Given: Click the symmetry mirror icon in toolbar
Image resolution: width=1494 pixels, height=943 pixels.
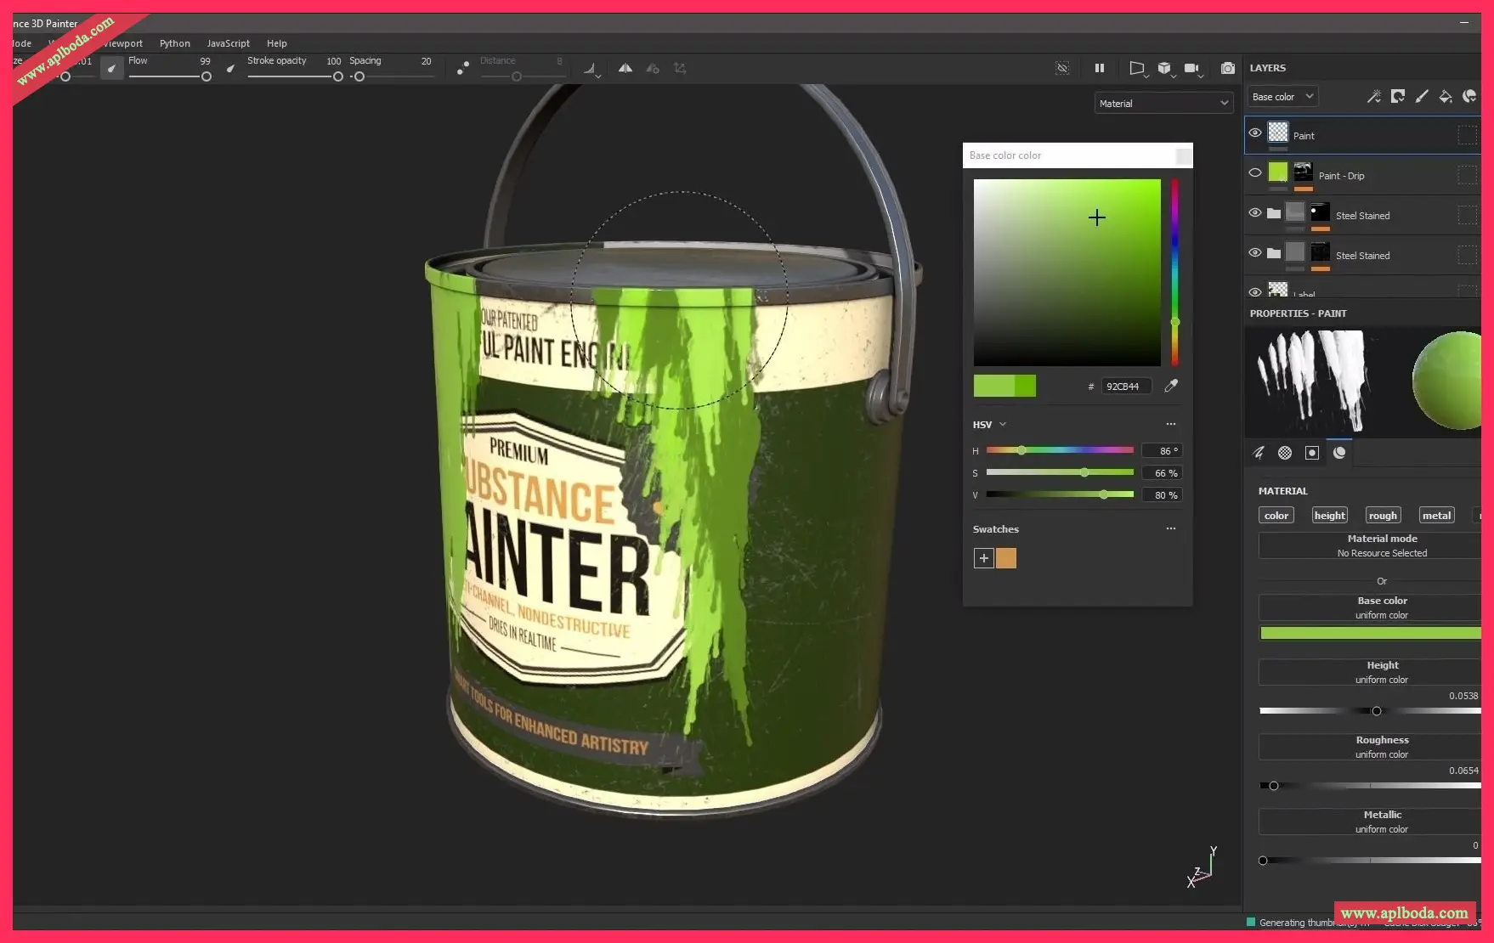Looking at the screenshot, I should pos(625,68).
